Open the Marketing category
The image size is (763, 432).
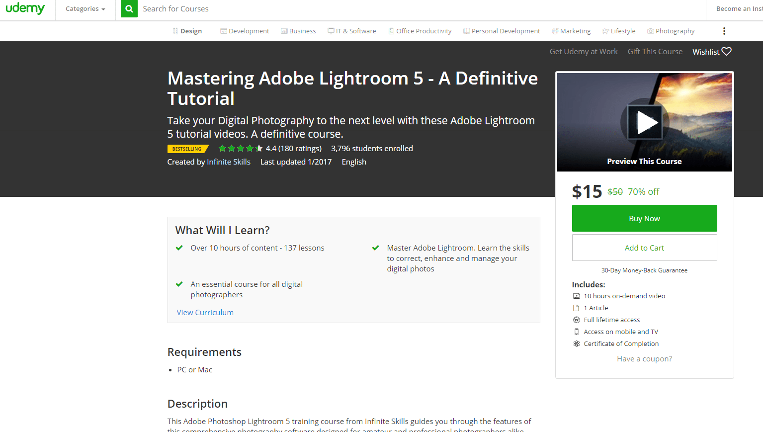click(572, 31)
